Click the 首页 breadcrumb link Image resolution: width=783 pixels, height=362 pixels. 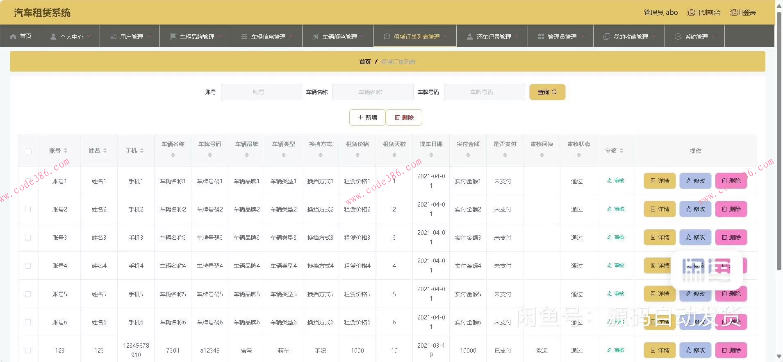tap(365, 62)
